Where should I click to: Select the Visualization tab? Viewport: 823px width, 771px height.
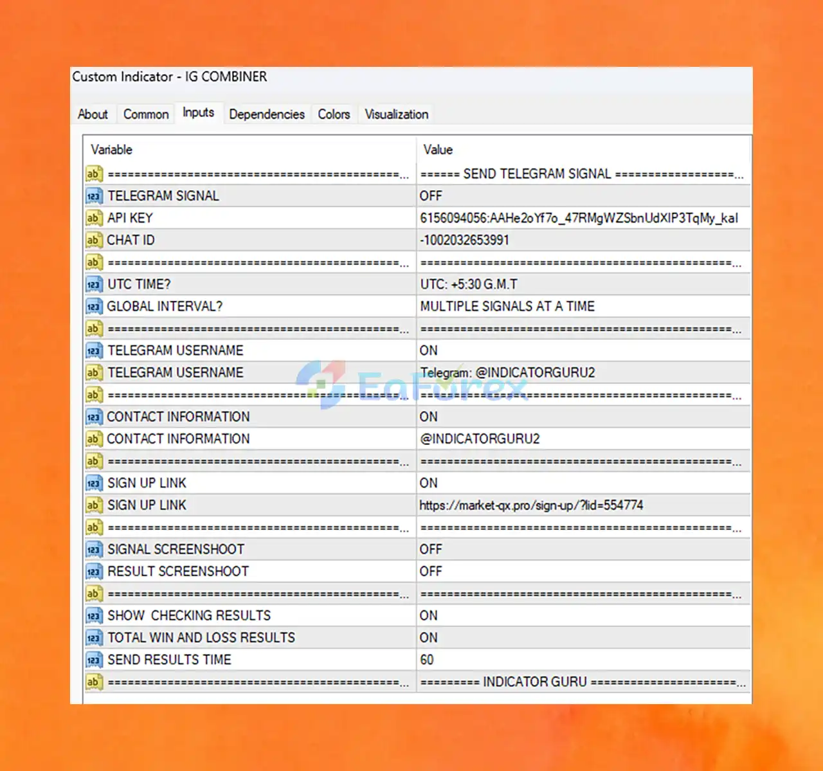tap(397, 114)
